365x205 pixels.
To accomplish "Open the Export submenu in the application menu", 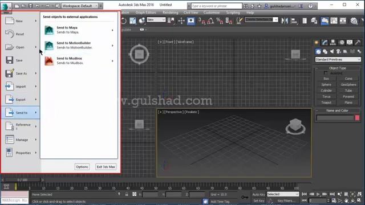I will (x=21, y=100).
